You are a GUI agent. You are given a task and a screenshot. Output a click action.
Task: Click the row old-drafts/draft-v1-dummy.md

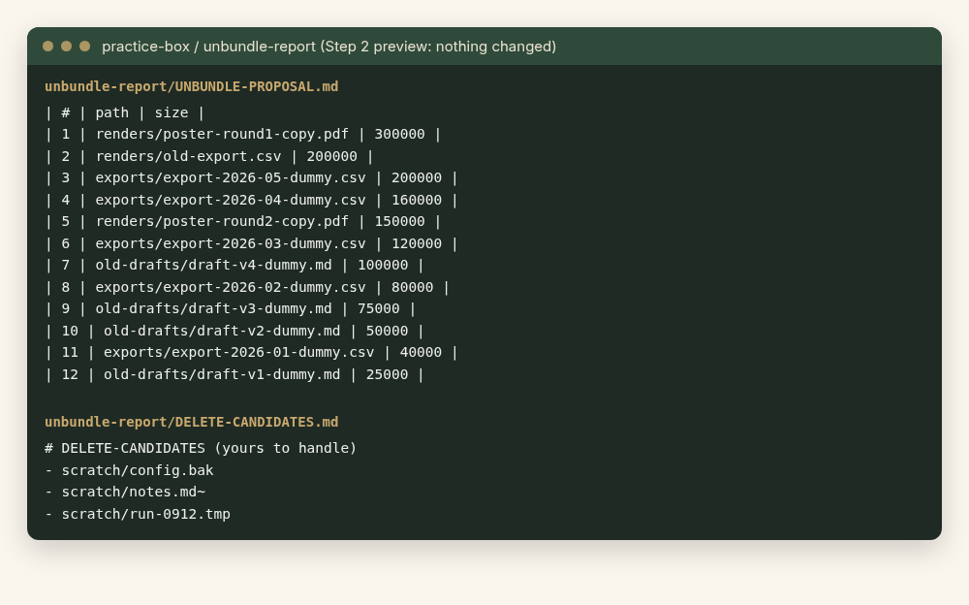(234, 374)
